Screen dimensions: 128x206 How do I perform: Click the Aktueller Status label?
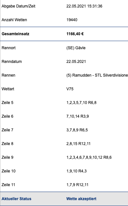click(16, 199)
